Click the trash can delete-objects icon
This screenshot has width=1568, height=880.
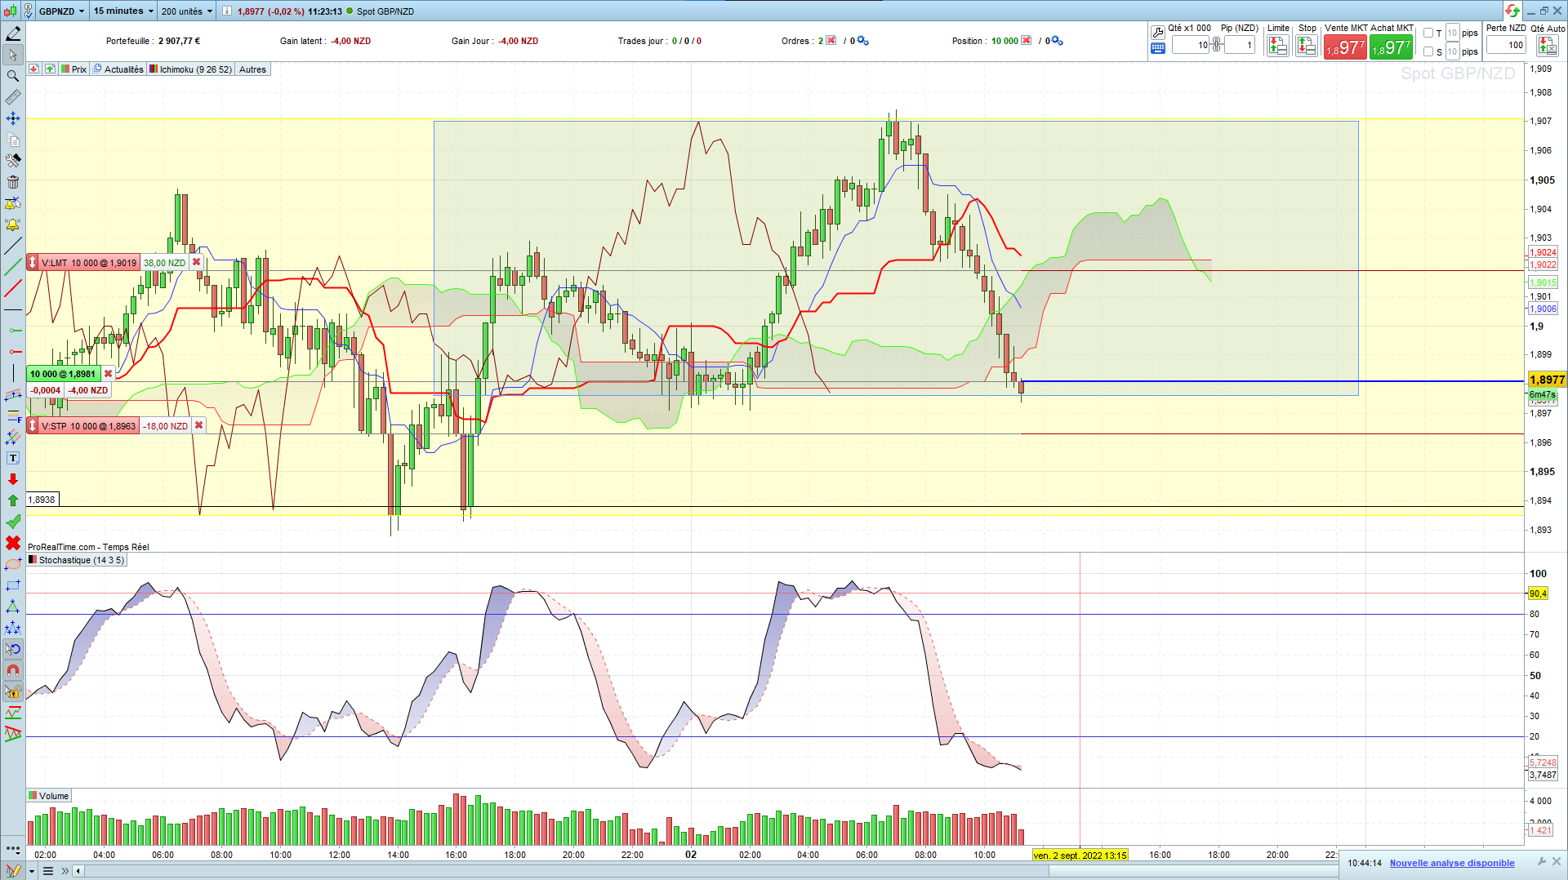[x=13, y=182]
